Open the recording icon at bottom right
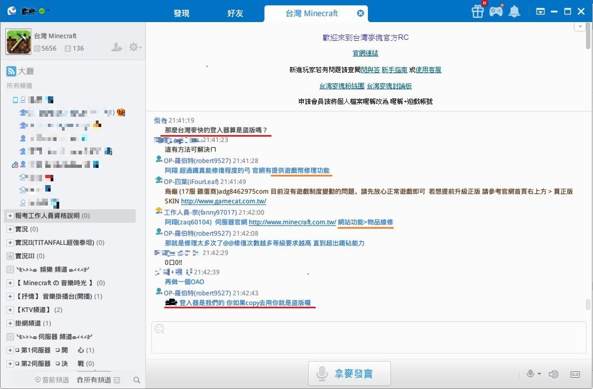Image resolution: width=593 pixels, height=389 pixels. coord(575,374)
